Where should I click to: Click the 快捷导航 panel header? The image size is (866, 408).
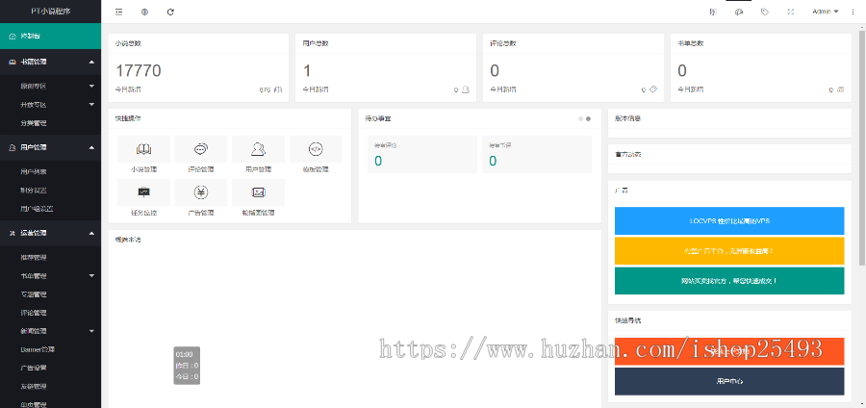click(x=729, y=320)
